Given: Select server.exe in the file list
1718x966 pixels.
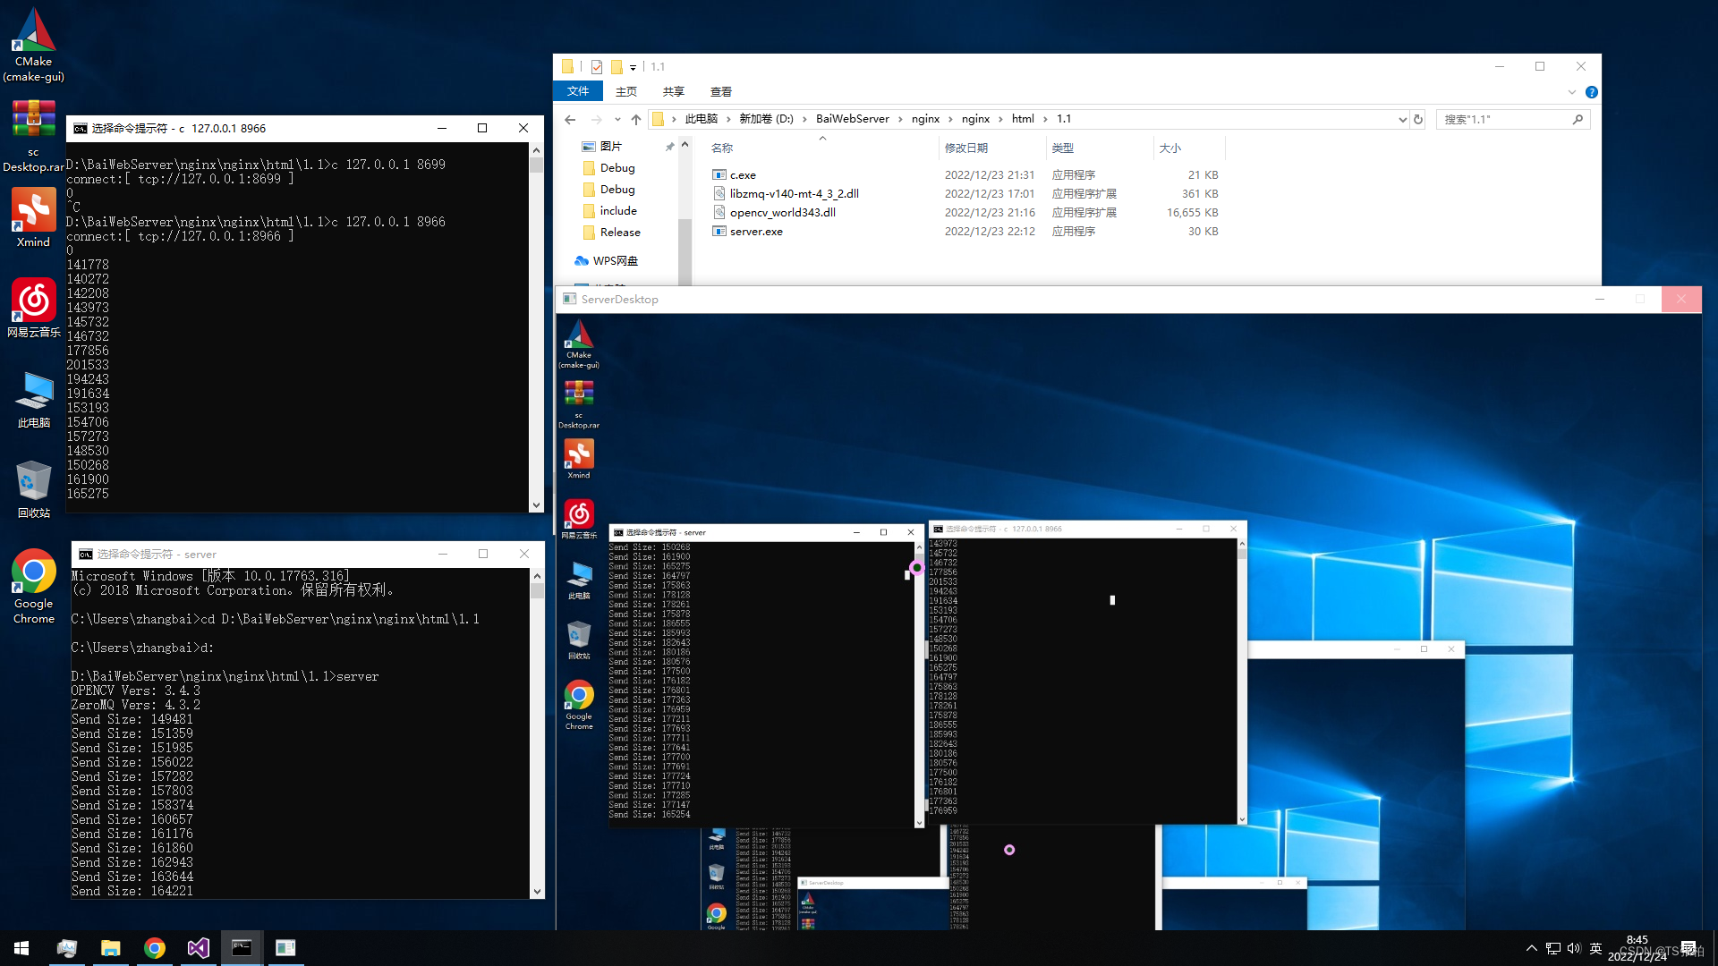Looking at the screenshot, I should 756,231.
